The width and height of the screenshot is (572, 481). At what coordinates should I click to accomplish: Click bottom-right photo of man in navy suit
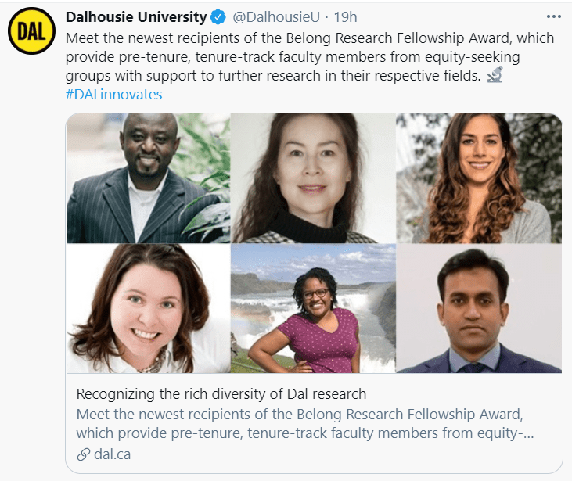click(478, 309)
